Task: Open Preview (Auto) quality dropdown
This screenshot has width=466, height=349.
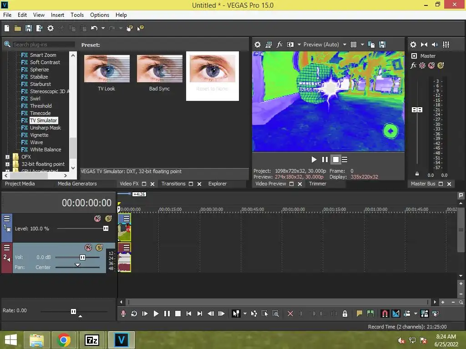Action: coord(324,45)
